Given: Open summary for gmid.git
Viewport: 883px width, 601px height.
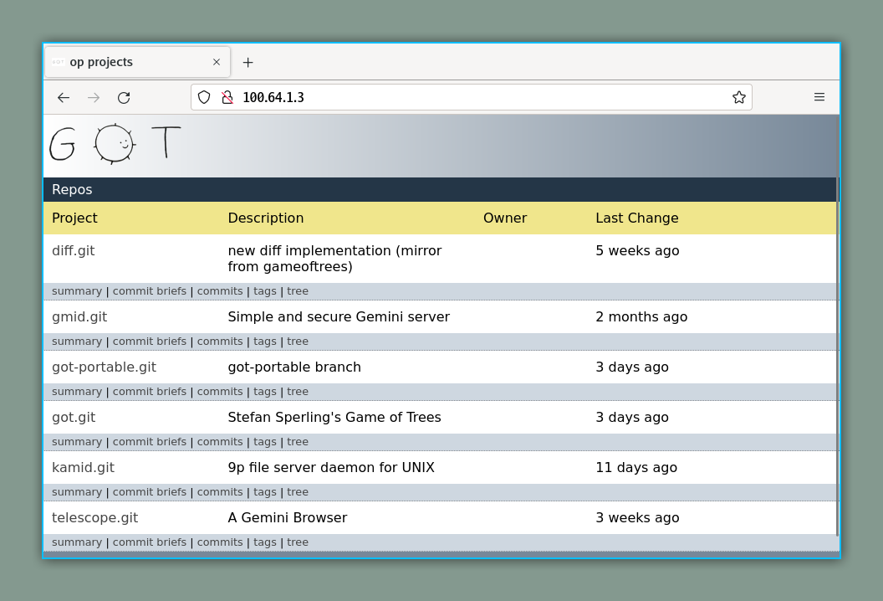Looking at the screenshot, I should [77, 342].
